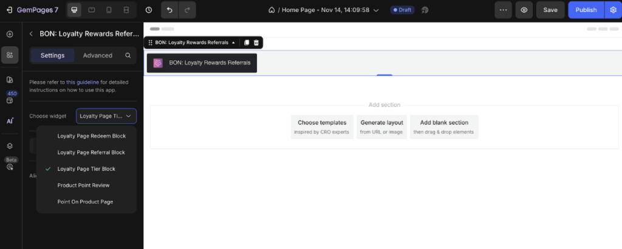Open the guideline link
The width and height of the screenshot is (622, 249).
(x=84, y=81)
